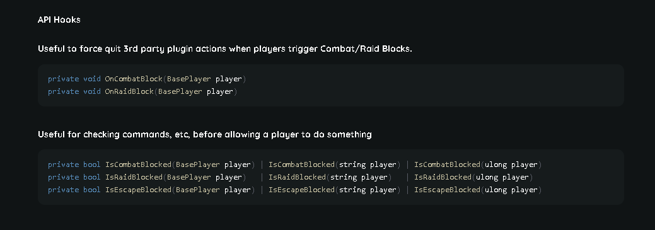
Task: Click IsRaidBlocked with string player parameter
Action: 330,177
